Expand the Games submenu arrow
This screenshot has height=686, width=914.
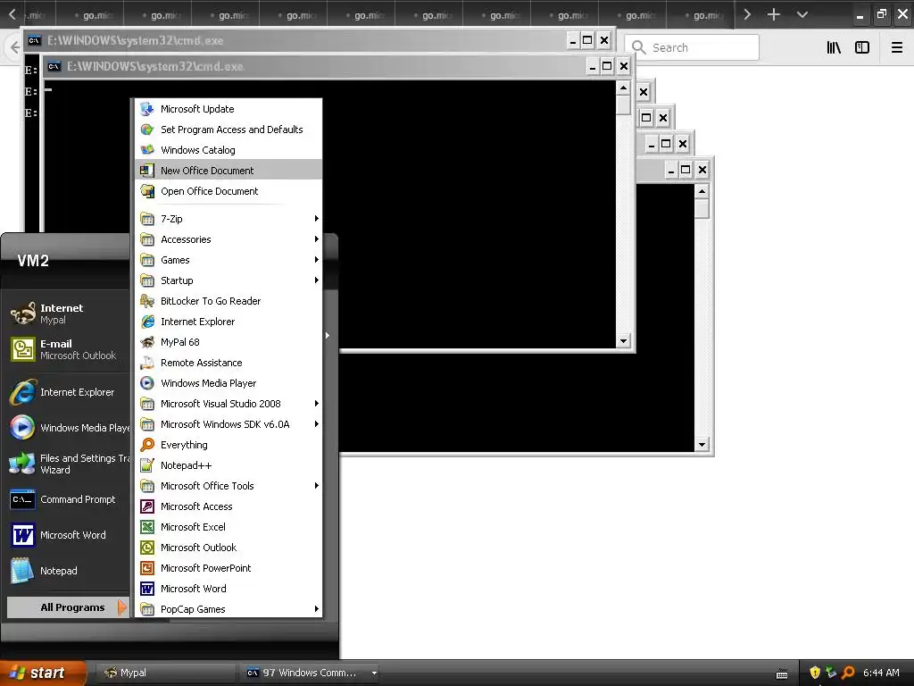[x=317, y=260]
